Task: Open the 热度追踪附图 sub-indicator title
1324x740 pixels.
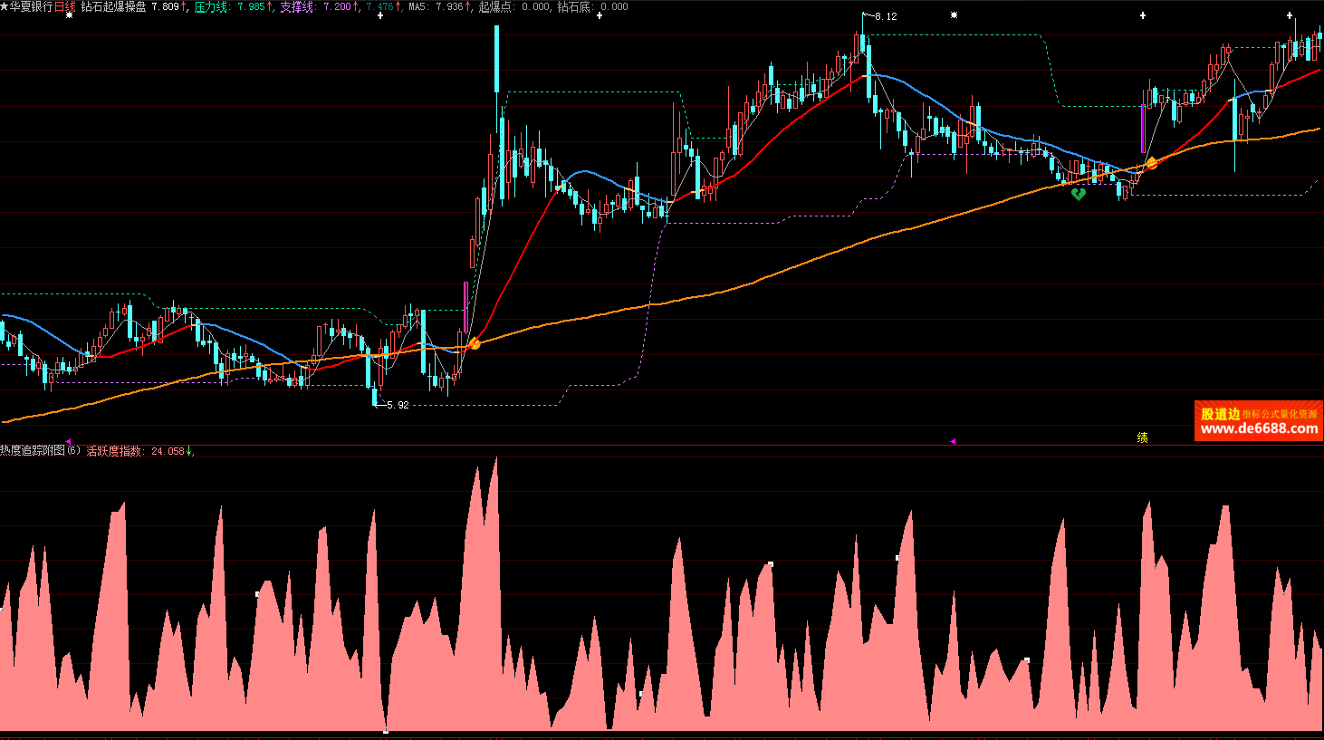Action: click(40, 450)
